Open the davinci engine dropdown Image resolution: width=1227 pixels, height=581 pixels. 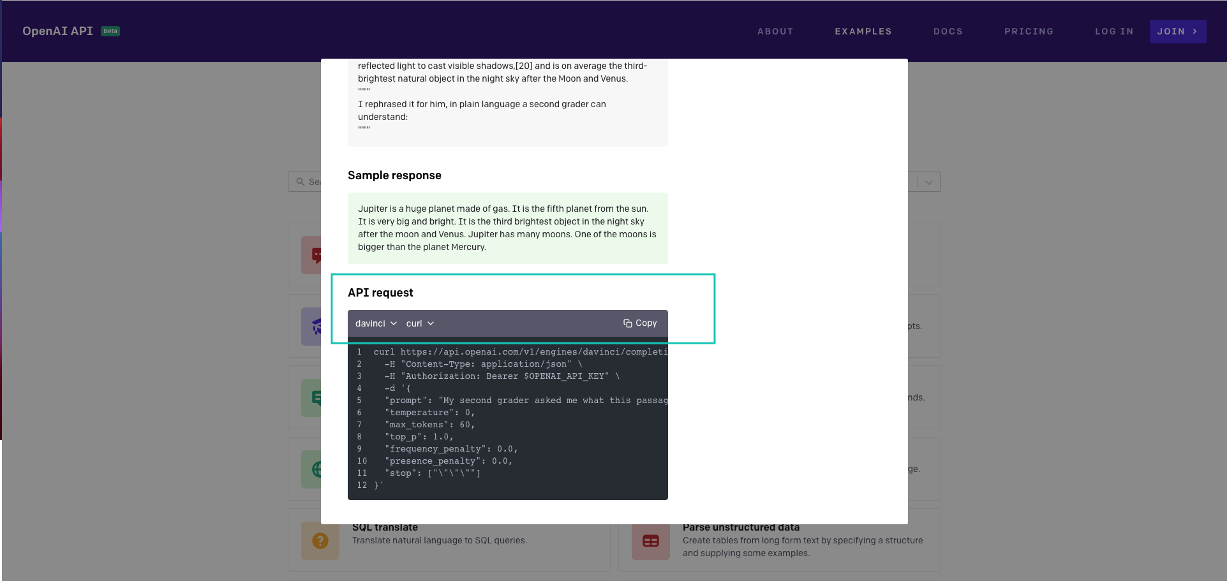coord(376,323)
